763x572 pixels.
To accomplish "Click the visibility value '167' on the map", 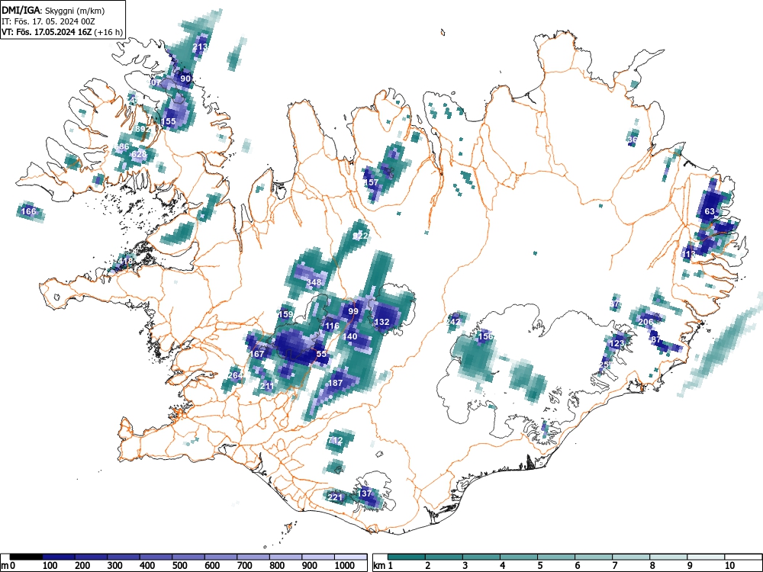I will tap(257, 354).
